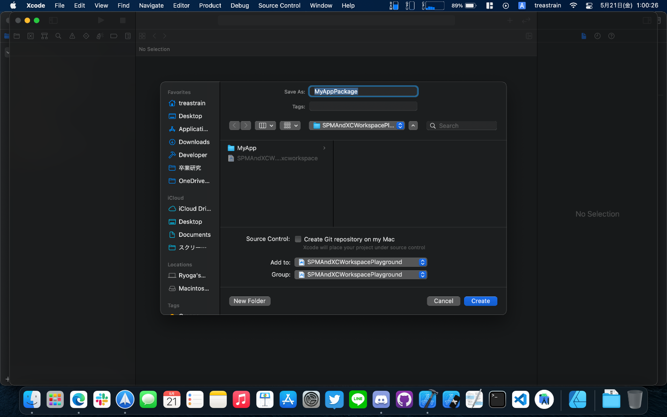The image size is (667, 417).
Task: Click the Create button
Action: [480, 301]
